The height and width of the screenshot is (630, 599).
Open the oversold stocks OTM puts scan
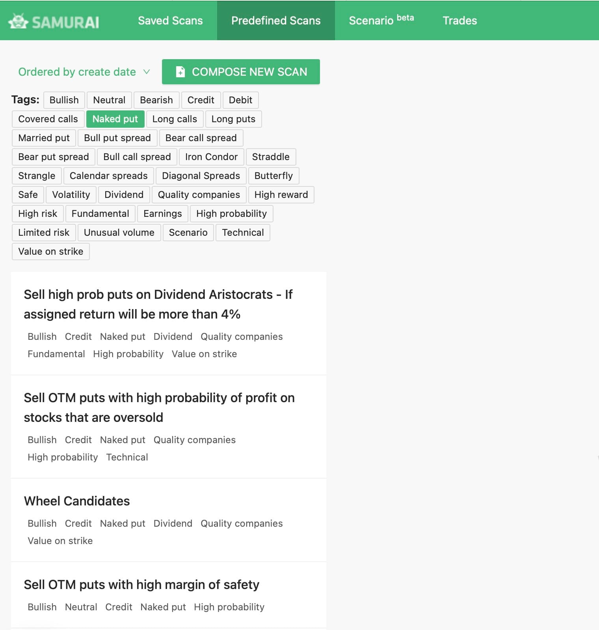pos(159,408)
